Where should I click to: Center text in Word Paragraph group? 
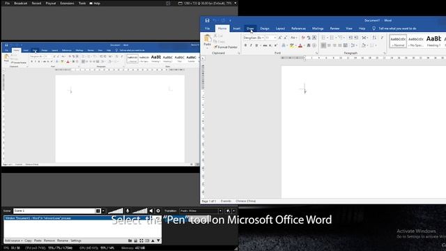pos(329,45)
